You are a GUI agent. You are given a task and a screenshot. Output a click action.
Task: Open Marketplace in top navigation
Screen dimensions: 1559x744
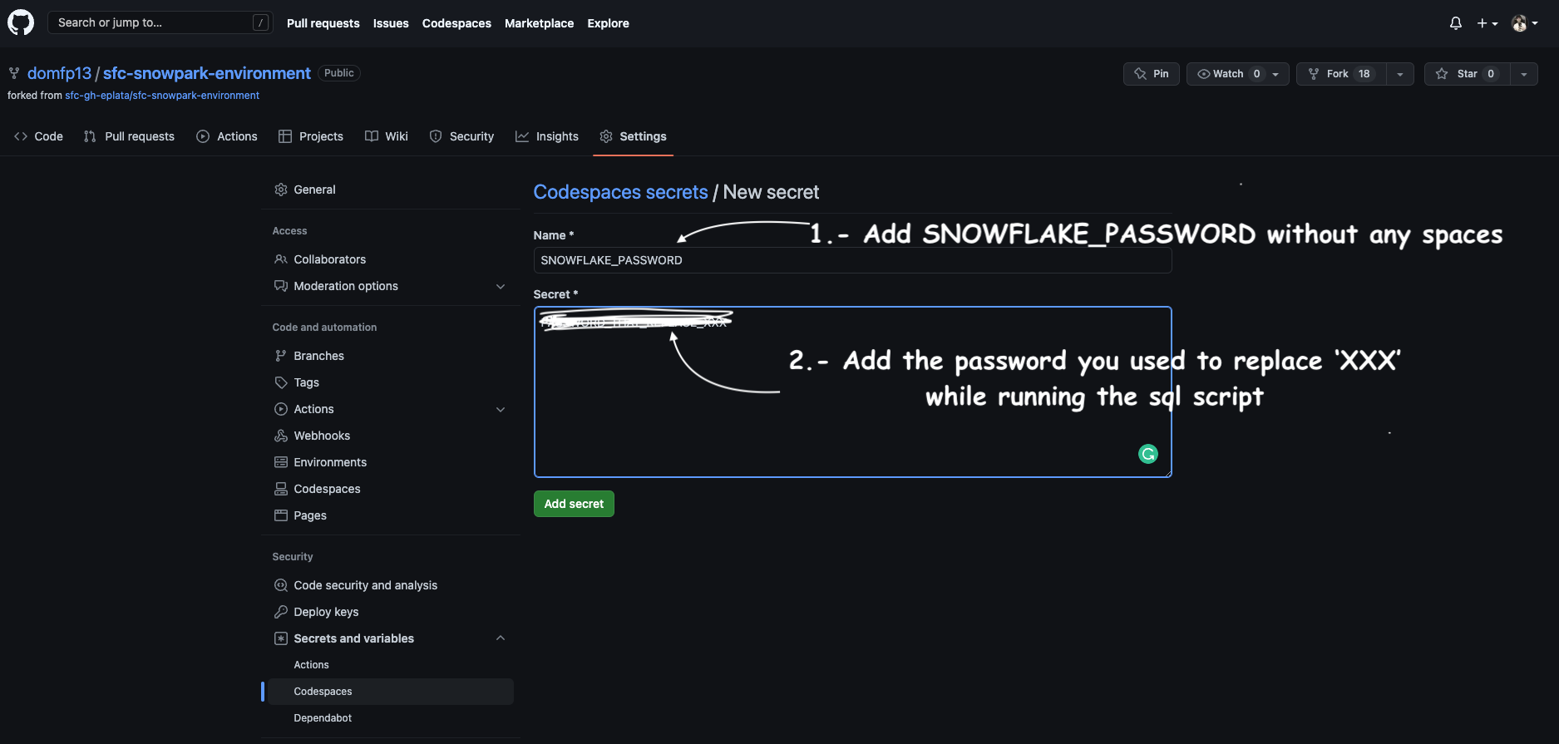pyautogui.click(x=539, y=23)
